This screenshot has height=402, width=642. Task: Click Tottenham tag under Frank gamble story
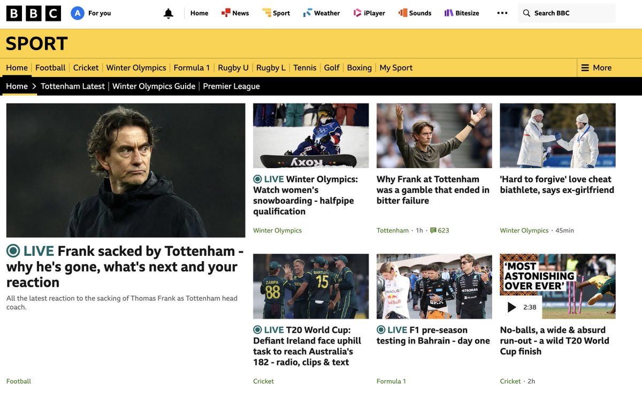(393, 231)
